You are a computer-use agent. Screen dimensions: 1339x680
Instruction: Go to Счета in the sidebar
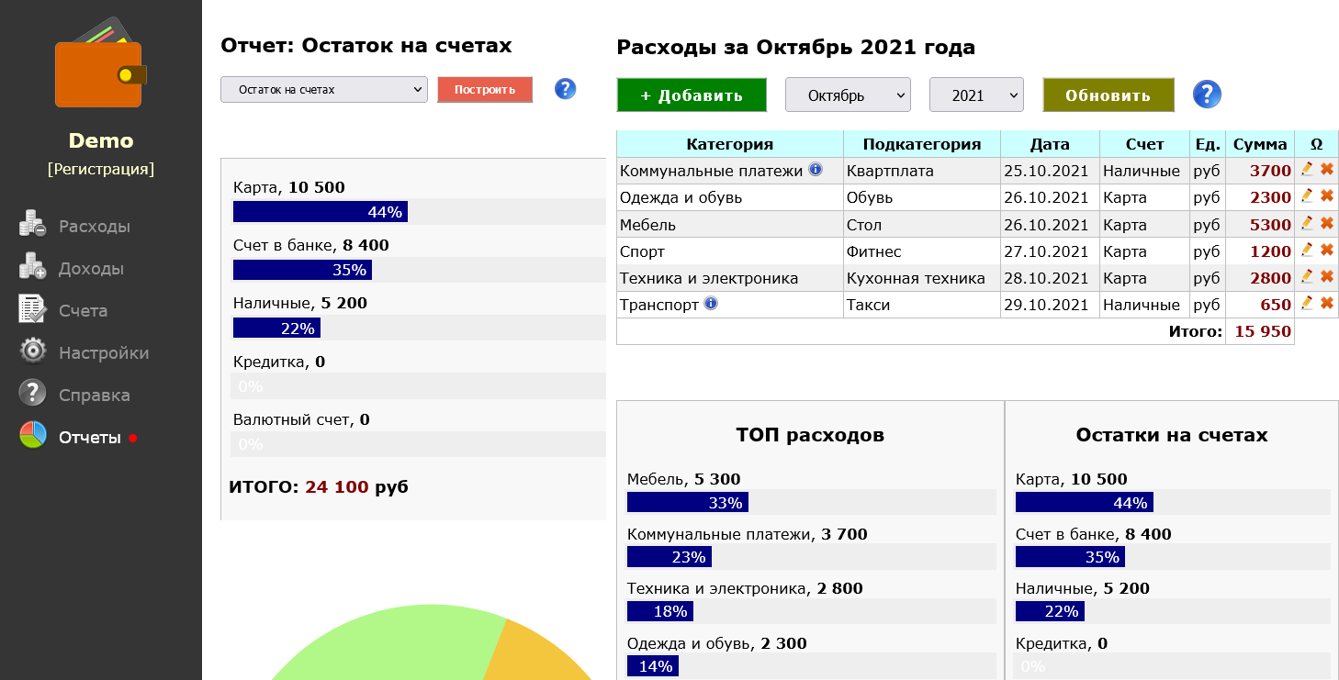[84, 311]
